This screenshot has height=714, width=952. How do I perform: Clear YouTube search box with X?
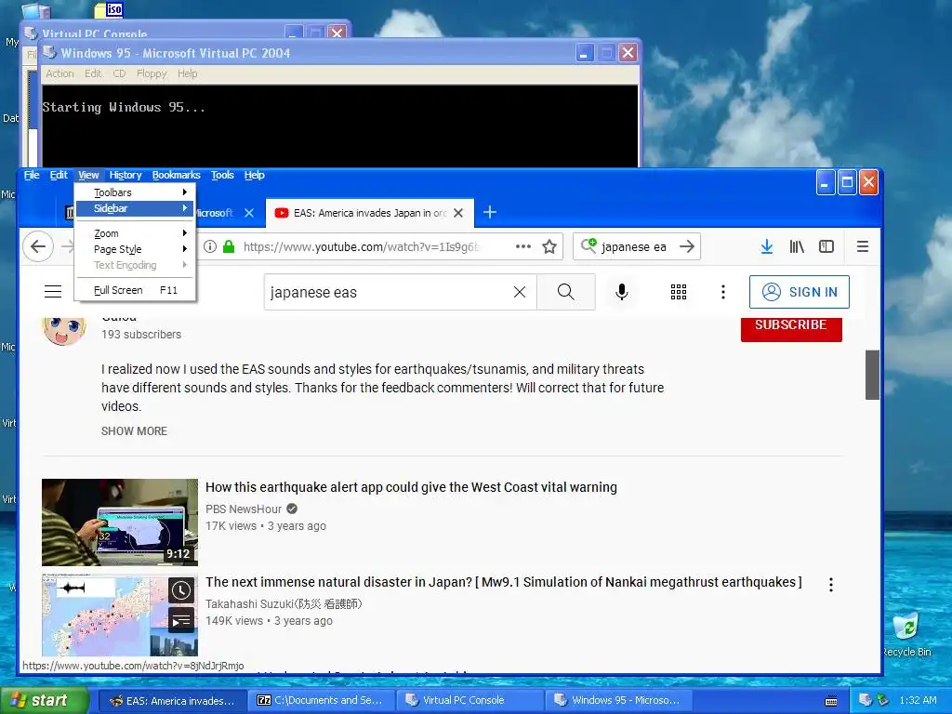520,292
